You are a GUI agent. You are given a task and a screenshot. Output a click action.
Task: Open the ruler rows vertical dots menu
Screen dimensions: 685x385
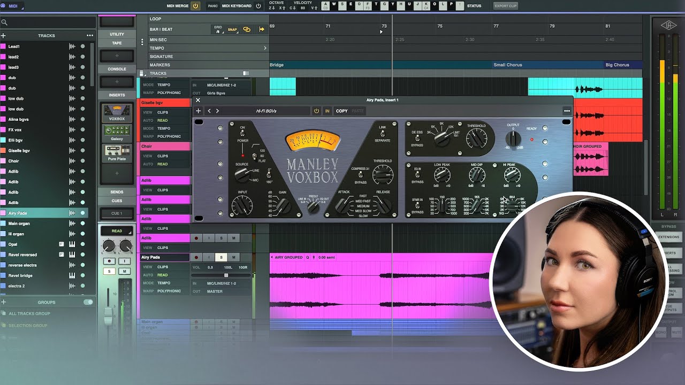coord(142,42)
